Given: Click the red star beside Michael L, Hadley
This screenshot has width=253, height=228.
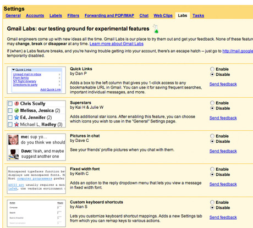Looking at the screenshot, I should tap(16, 124).
